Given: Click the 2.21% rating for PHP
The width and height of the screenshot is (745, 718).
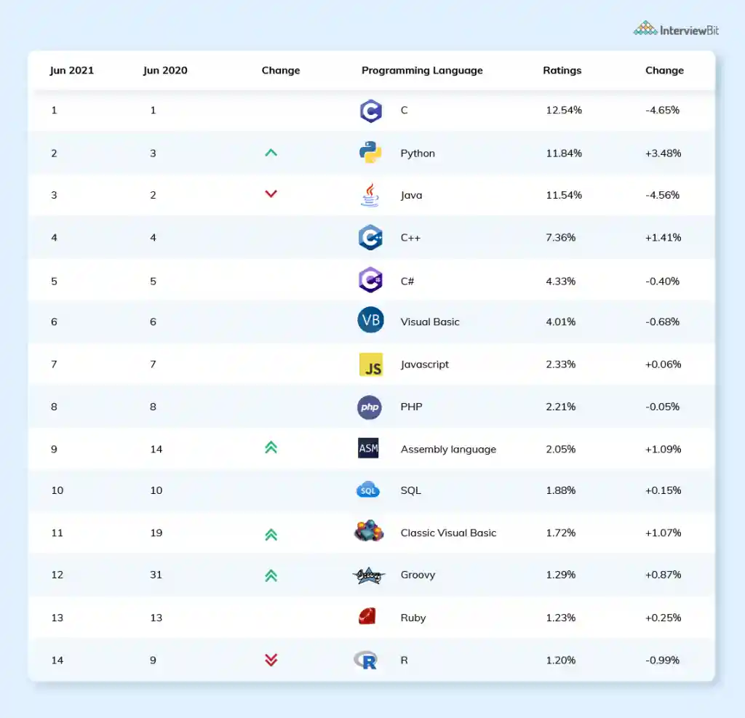Looking at the screenshot, I should point(561,407).
